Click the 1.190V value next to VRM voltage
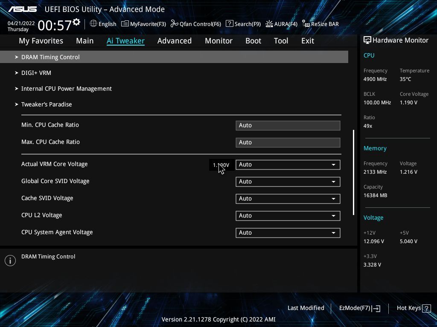Viewport: 437px width, 327px height. coord(221,165)
